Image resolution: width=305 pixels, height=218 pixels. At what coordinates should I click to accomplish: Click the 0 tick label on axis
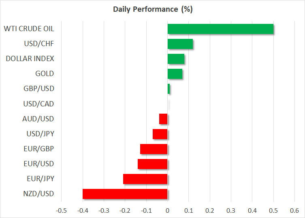click(167, 211)
